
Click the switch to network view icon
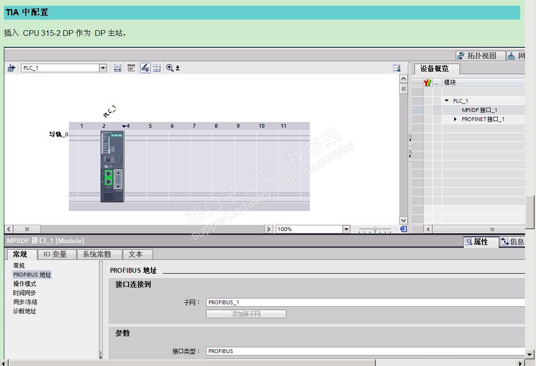click(x=11, y=68)
